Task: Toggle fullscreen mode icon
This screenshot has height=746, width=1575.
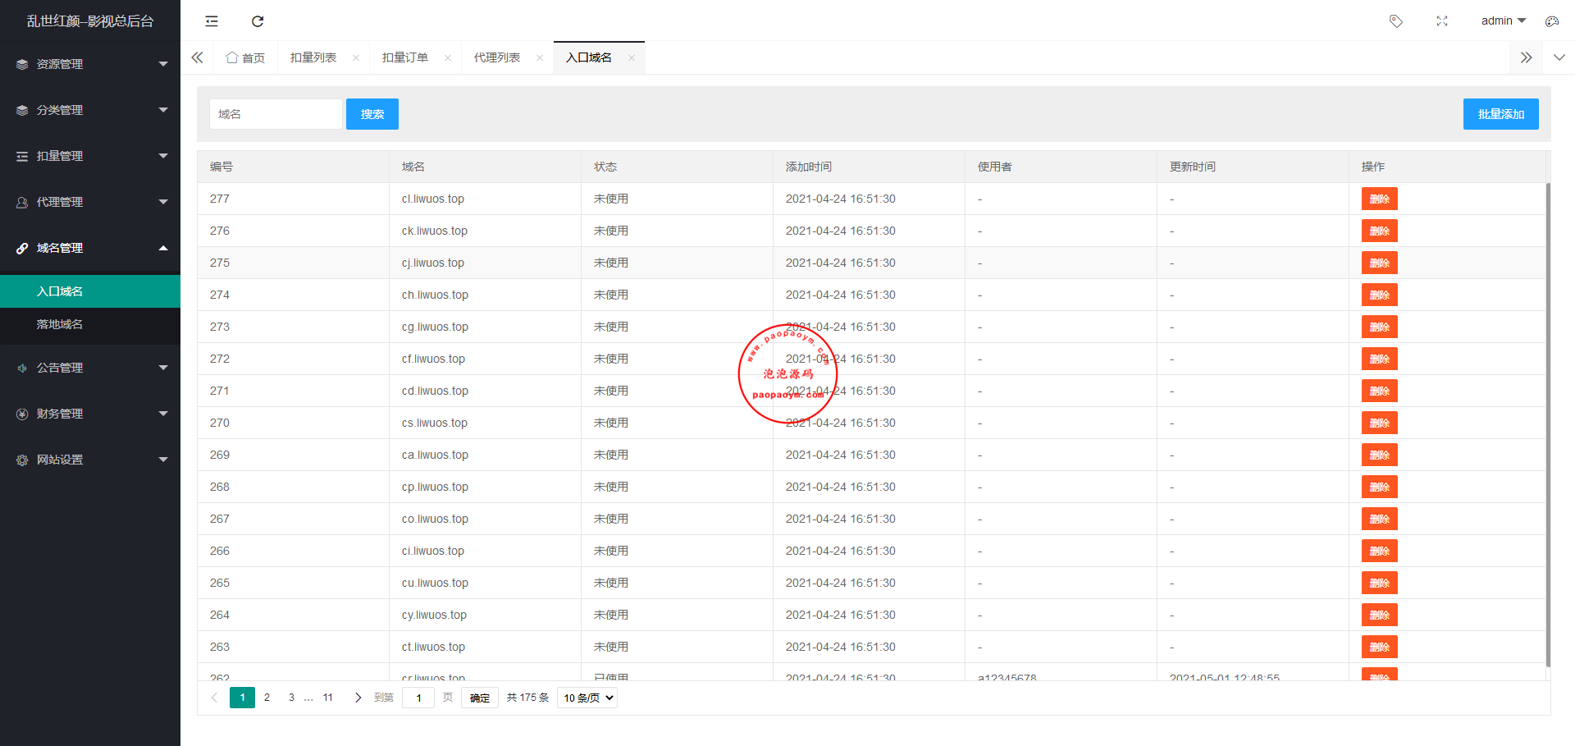Action: [1442, 21]
